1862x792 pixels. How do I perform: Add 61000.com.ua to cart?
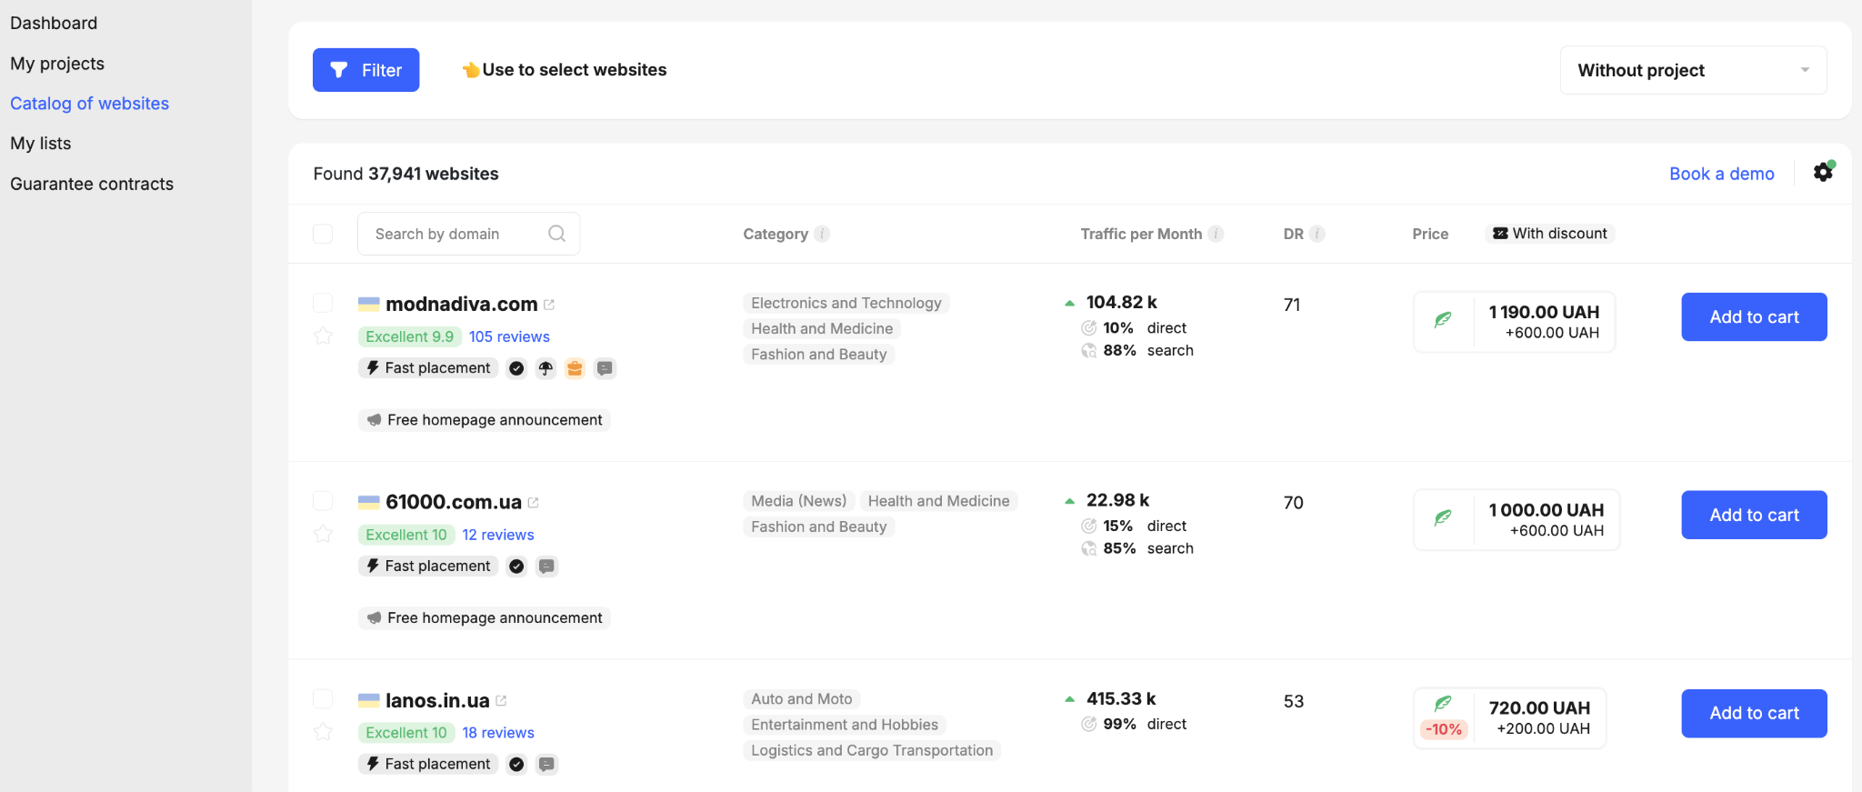1754,515
